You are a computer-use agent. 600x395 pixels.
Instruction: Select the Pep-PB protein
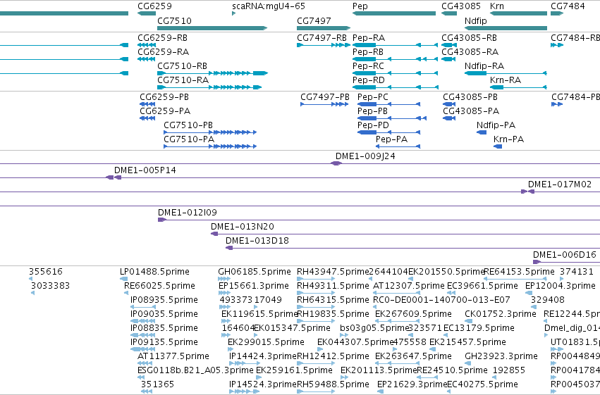click(392, 118)
